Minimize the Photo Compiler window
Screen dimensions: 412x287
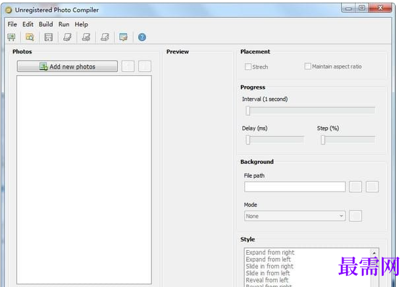[348, 8]
